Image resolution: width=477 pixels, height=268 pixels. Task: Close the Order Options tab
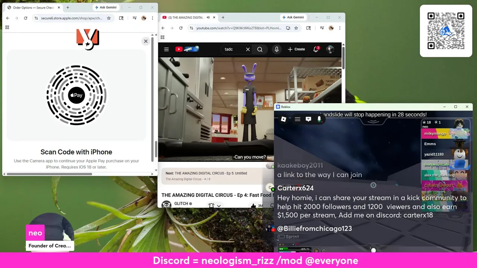point(59,7)
